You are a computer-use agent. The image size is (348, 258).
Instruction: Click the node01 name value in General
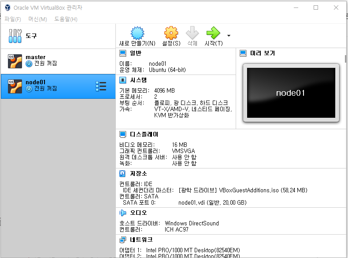coord(157,64)
